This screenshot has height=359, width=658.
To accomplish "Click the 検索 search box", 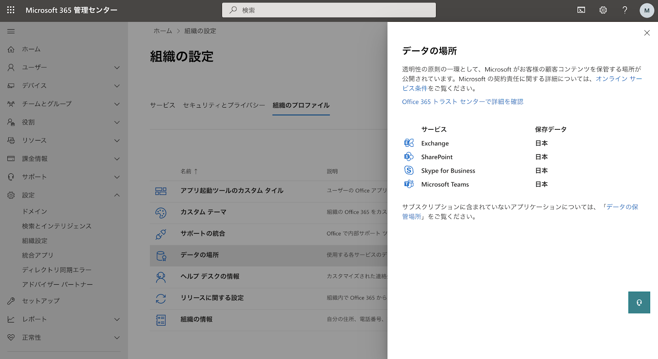I will [329, 10].
